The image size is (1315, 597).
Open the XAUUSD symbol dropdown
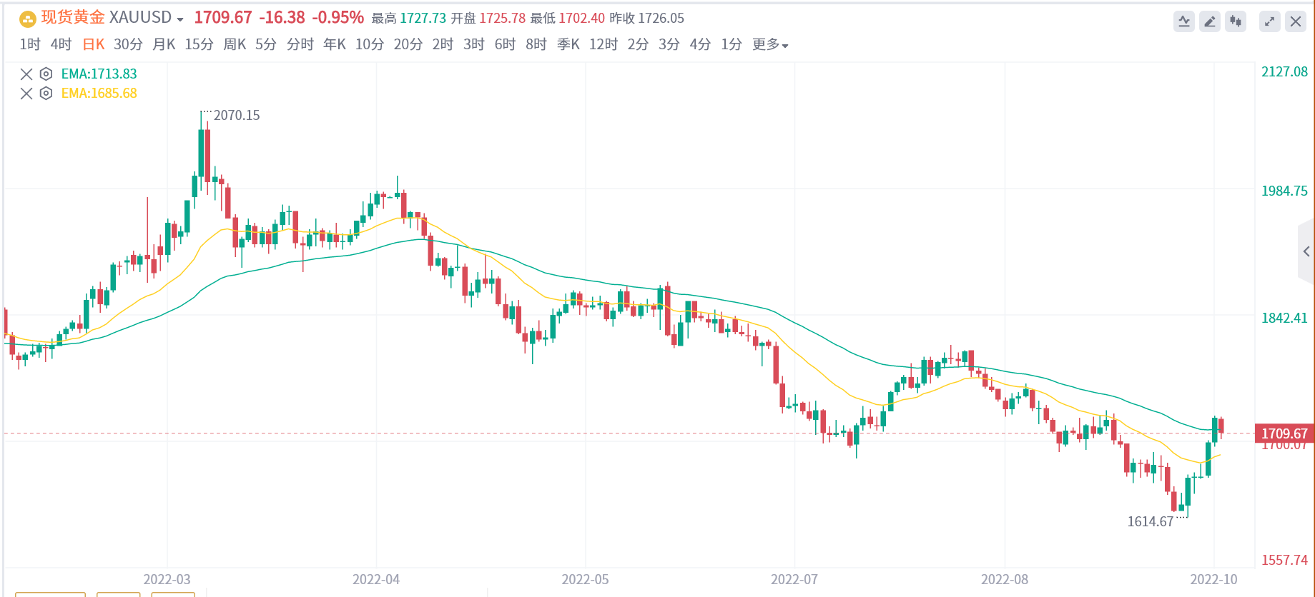(x=180, y=19)
